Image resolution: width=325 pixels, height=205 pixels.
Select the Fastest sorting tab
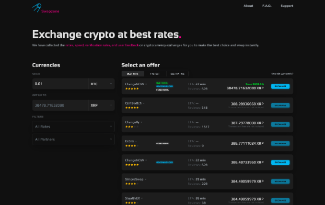click(x=155, y=74)
